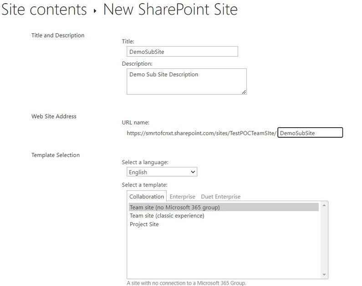This screenshot has width=362, height=286.
Task: Click the Title and Description section label
Action: coord(58,35)
